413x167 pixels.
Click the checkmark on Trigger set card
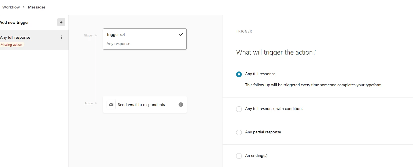(181, 34)
